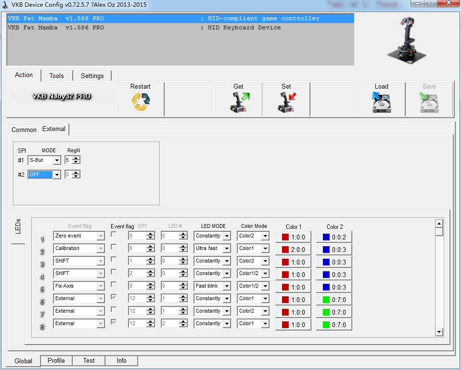
Task: Click the Load hard-drive icon
Action: point(381,102)
